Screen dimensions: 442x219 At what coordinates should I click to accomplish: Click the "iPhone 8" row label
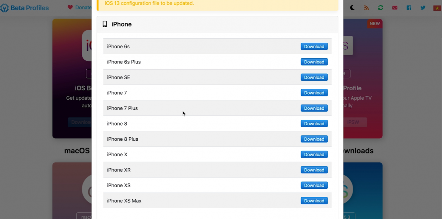point(117,123)
